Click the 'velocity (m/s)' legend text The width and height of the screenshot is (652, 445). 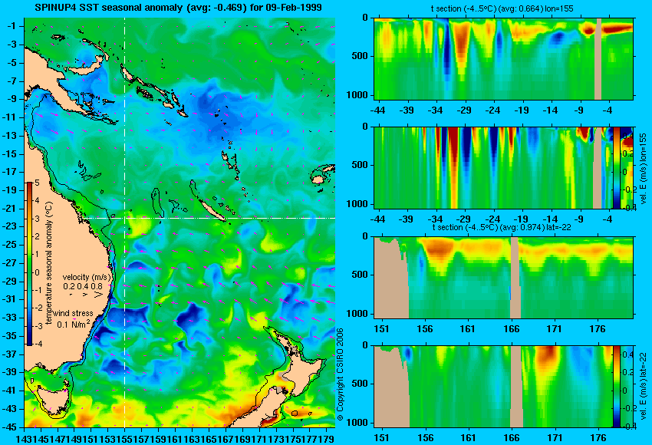(x=87, y=277)
